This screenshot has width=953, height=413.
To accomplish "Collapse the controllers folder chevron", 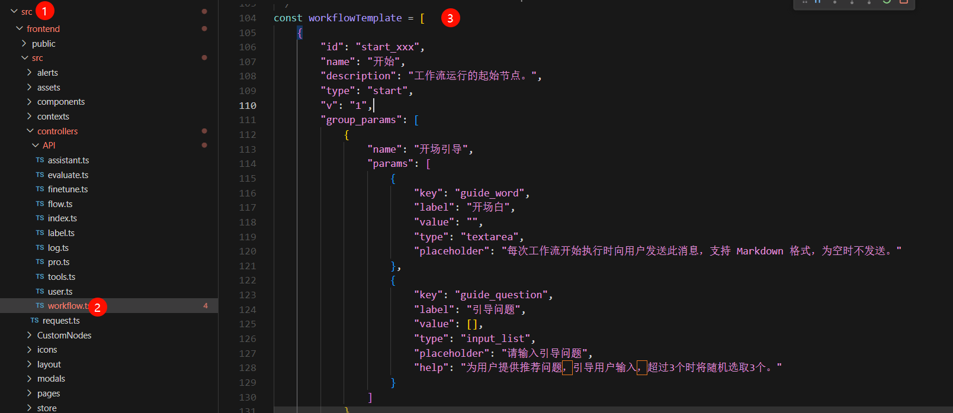I will point(30,131).
